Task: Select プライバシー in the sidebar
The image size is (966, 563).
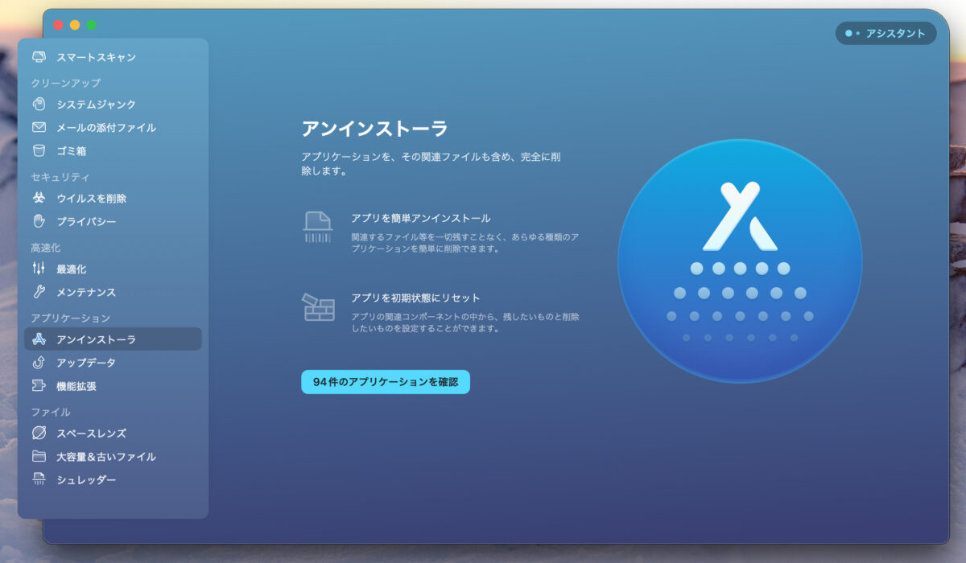Action: (113, 221)
